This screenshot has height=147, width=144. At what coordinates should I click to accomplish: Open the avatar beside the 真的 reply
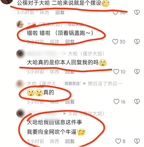click(20, 84)
